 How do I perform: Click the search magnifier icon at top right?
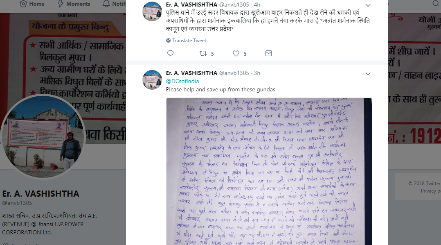[x=436, y=3]
